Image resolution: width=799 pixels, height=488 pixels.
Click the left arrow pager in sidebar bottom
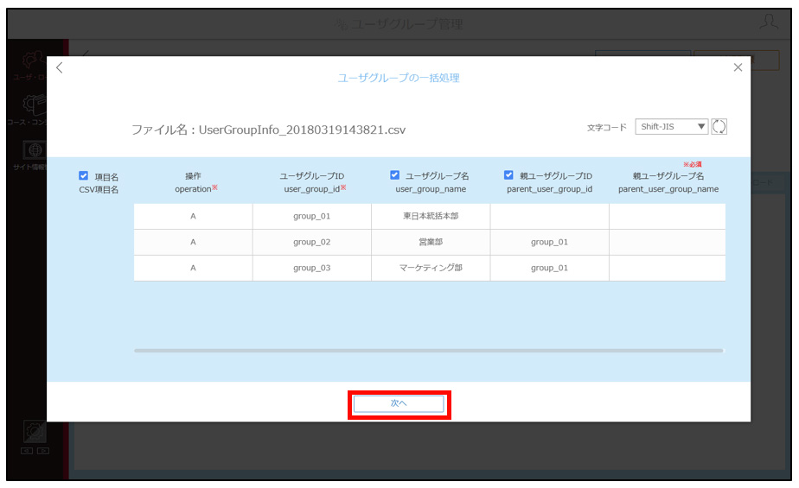coord(27,451)
